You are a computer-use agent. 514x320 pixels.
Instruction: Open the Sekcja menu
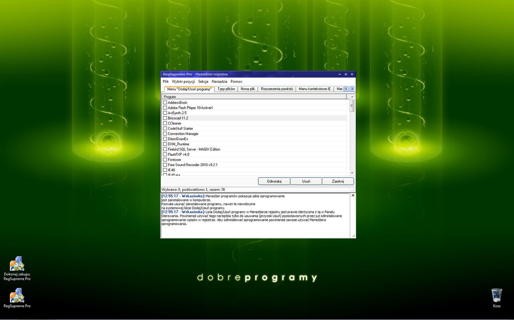(x=203, y=82)
